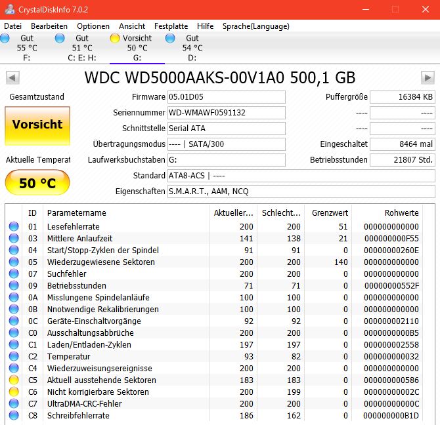Click the Schlecht... column header
Screen dimensions: 440x425
click(281, 213)
